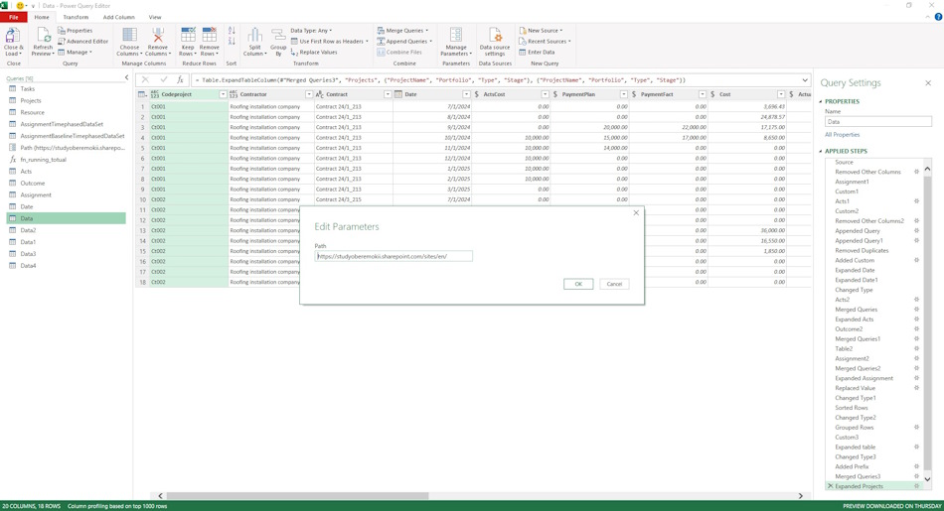
Task: Open the File tab
Action: [13, 18]
